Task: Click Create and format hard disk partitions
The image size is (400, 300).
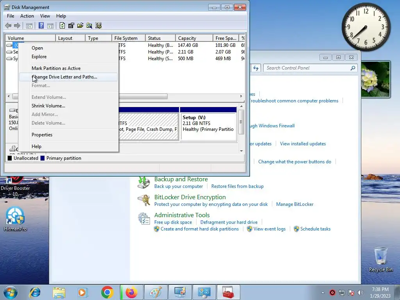Action: click(x=200, y=229)
